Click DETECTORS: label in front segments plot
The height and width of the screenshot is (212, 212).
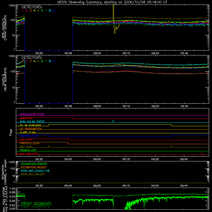(x=32, y=7)
